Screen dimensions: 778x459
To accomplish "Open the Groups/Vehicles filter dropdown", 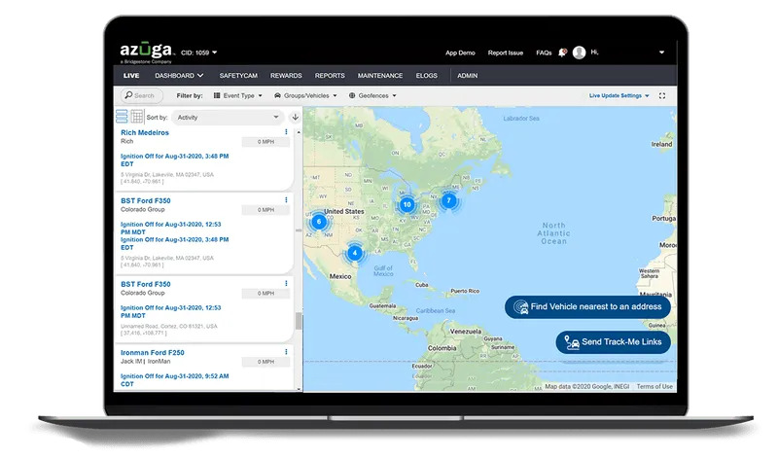I will (x=307, y=96).
